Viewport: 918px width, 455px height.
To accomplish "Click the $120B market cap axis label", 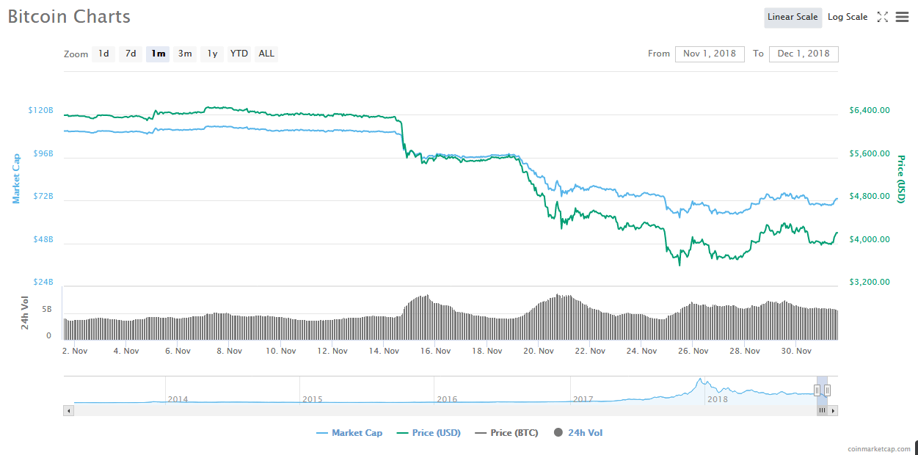I will click(x=41, y=110).
